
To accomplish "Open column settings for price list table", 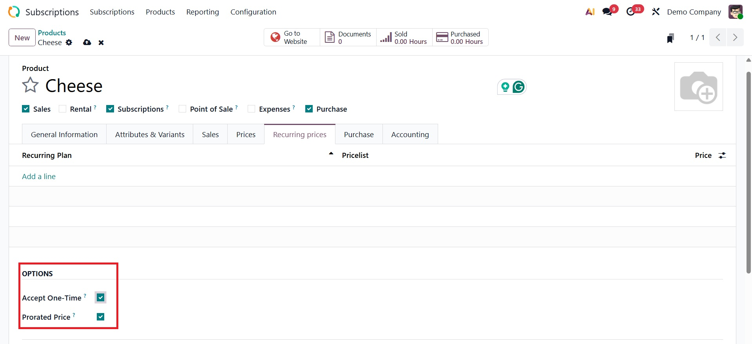I will click(x=722, y=156).
